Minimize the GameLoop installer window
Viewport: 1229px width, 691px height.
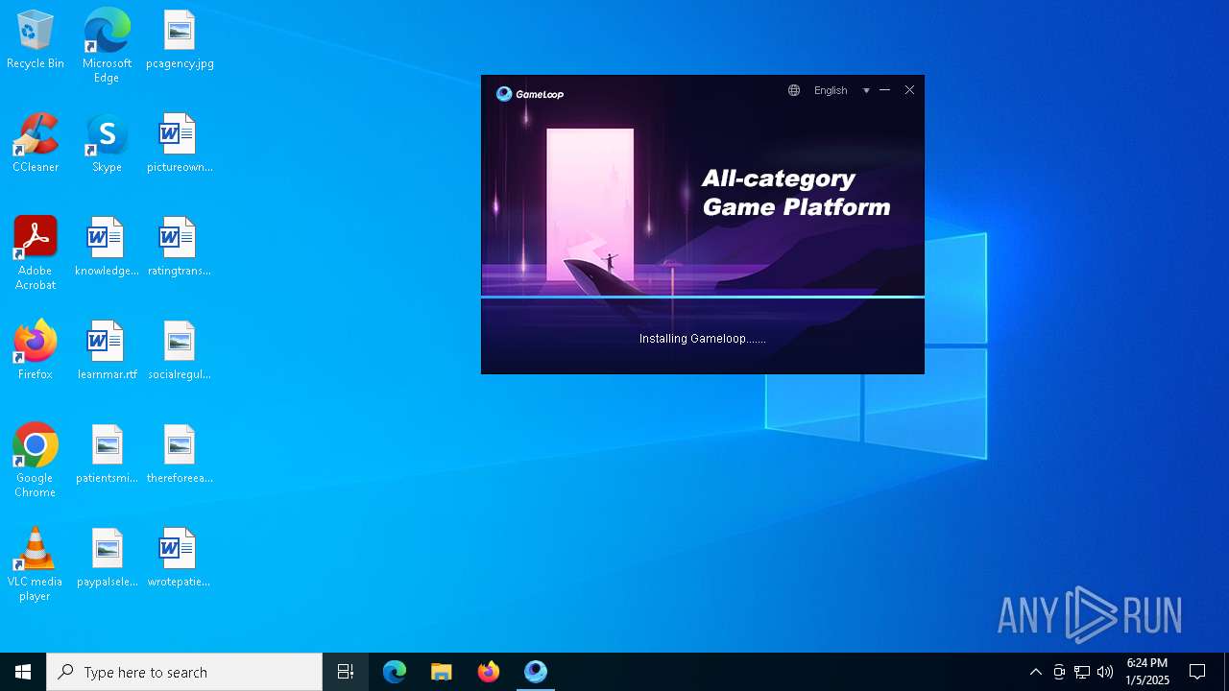(884, 90)
